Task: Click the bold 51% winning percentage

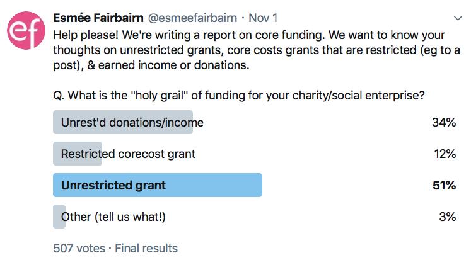Action: (x=444, y=185)
